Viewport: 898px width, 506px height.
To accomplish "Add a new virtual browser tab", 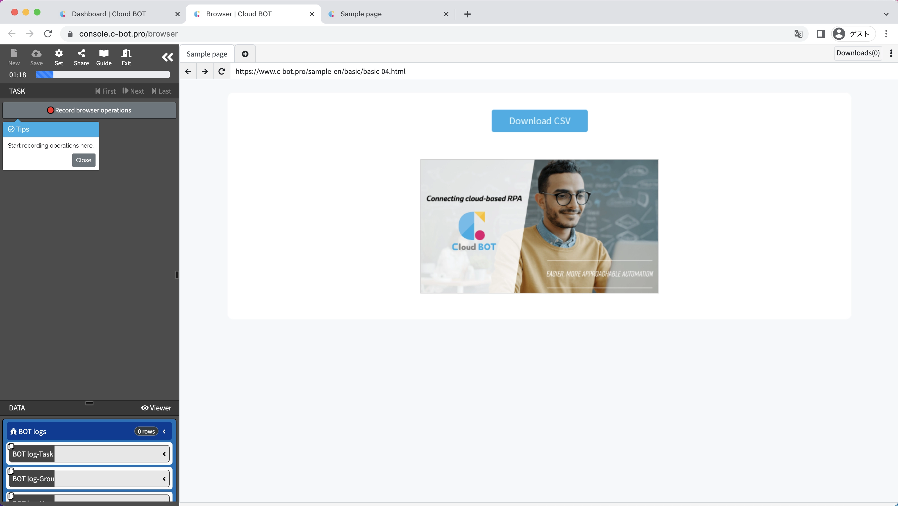I will click(x=245, y=54).
